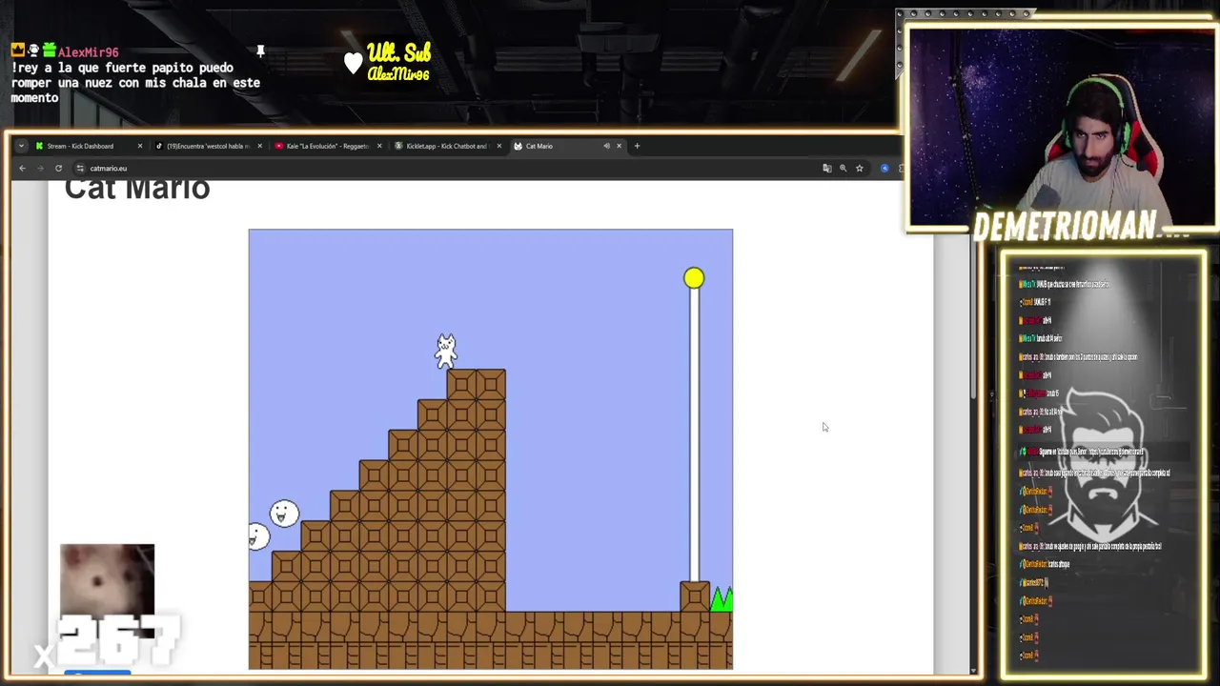Switch to the Stream - Kick Dashboard tab
The height and width of the screenshot is (686, 1220).
tap(88, 146)
